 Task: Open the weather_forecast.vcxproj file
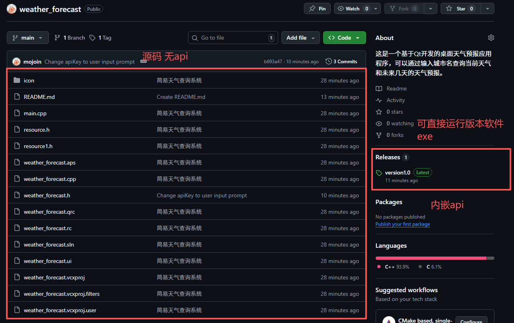(54, 277)
